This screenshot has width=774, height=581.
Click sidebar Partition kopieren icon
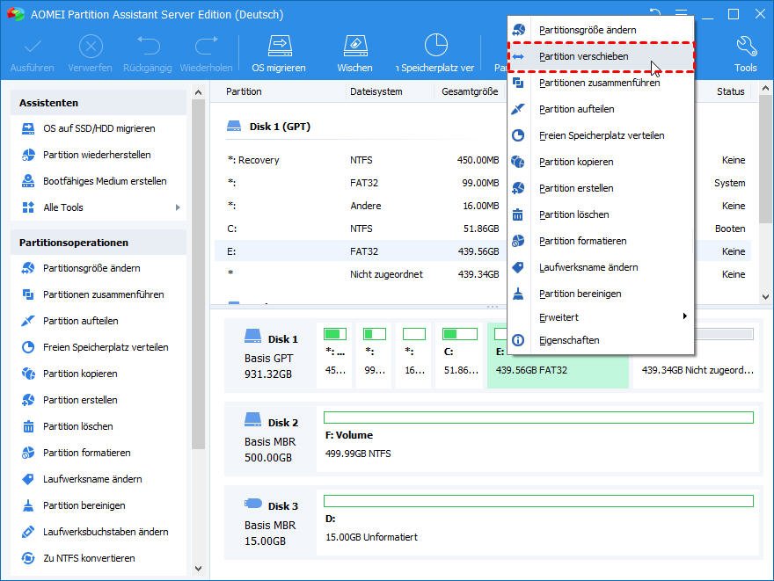click(x=28, y=374)
